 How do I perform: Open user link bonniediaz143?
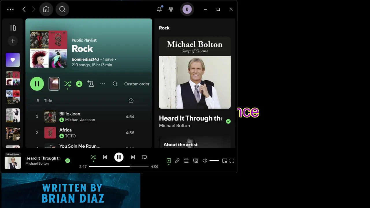click(85, 59)
